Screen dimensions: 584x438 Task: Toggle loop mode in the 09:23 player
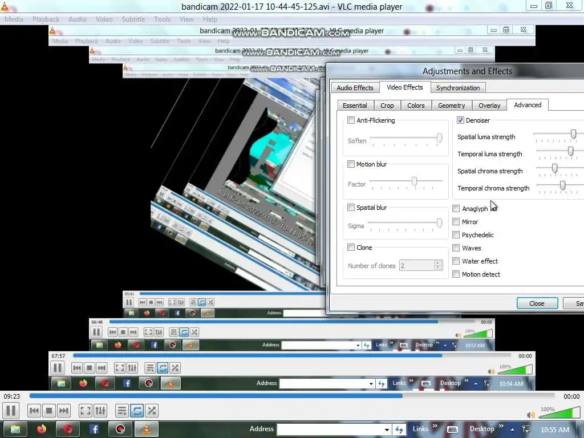coord(137,411)
